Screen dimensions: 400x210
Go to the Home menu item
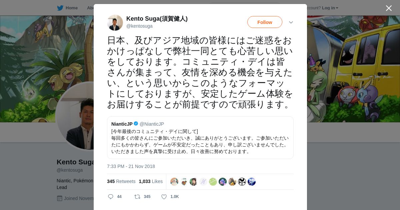[x=71, y=8]
